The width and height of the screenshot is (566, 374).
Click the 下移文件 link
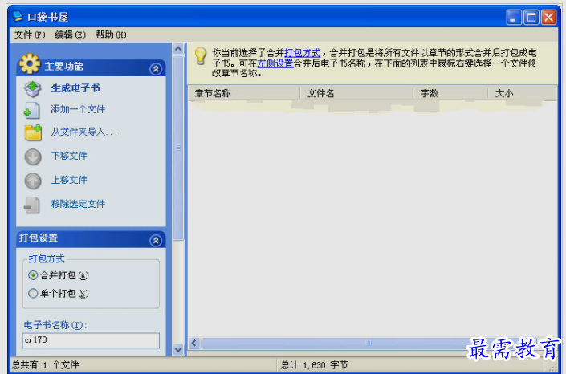tap(69, 156)
